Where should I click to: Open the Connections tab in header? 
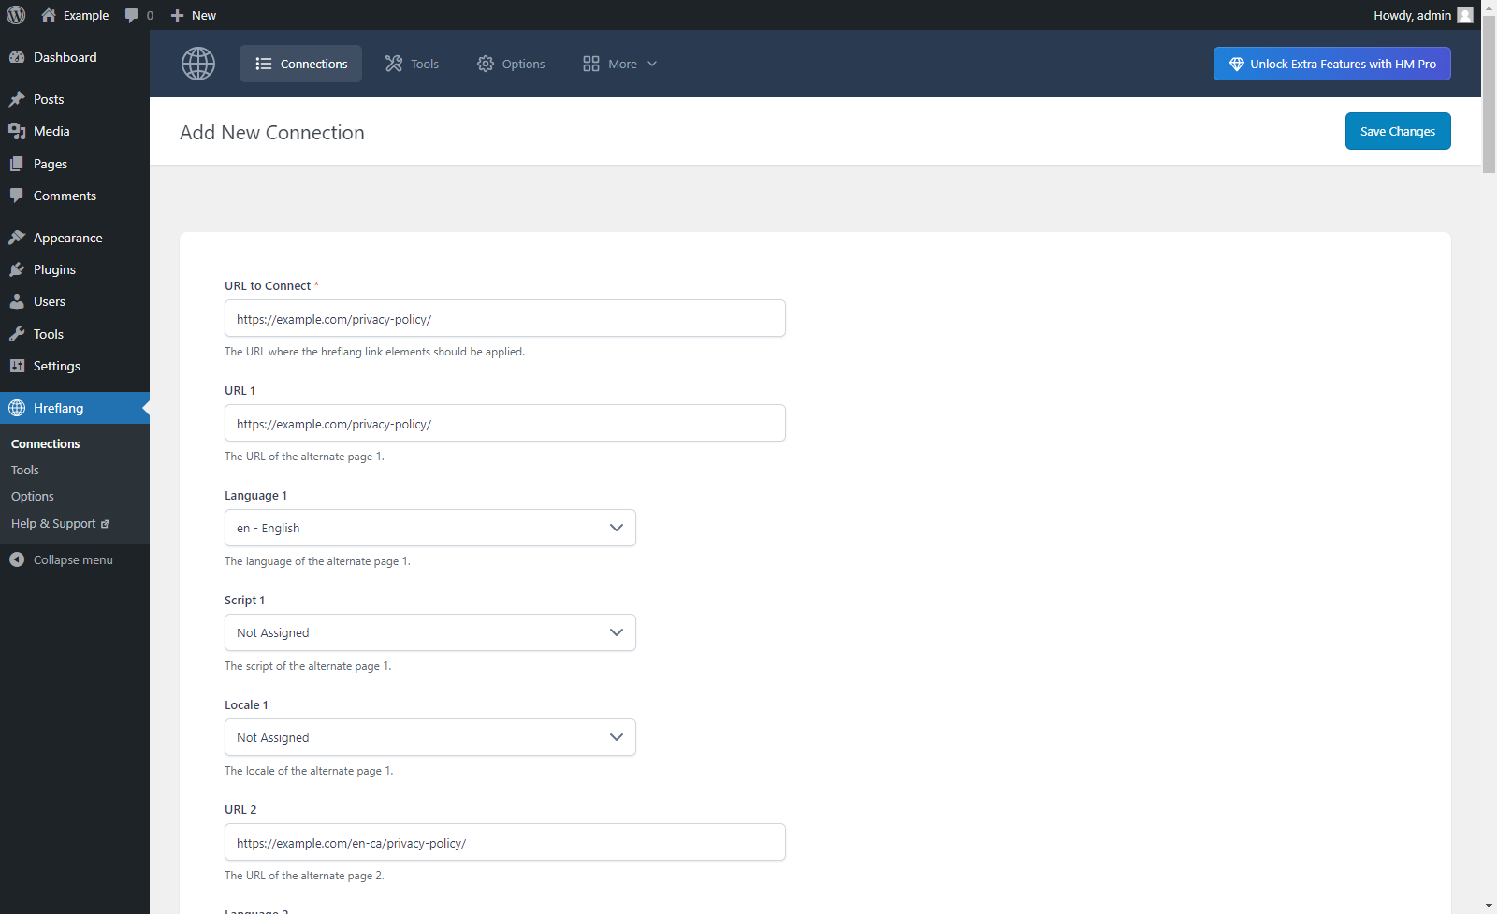click(300, 64)
